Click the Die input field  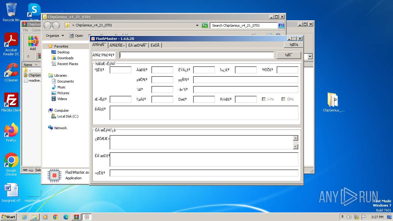pos(204,99)
